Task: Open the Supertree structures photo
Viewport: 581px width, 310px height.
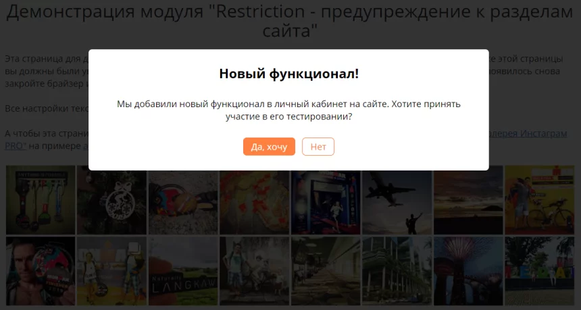Action: point(468,270)
